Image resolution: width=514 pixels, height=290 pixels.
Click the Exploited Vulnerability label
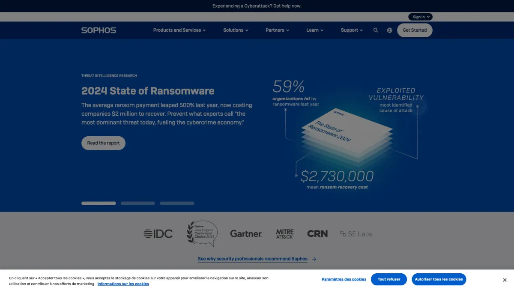[396, 94]
